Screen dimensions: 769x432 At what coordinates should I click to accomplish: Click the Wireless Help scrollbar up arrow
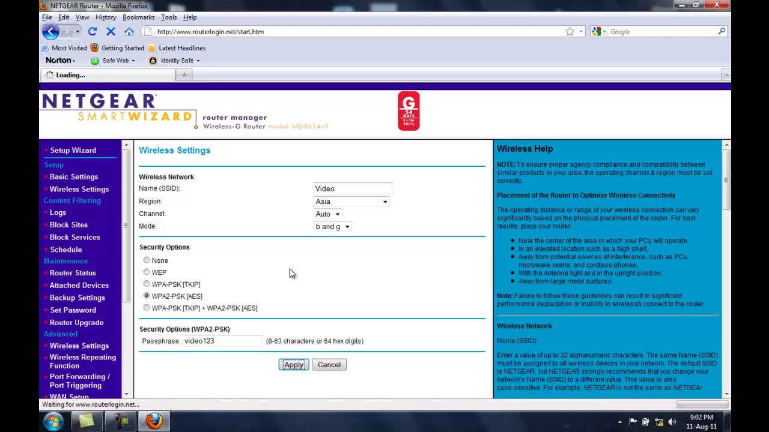tap(726, 145)
